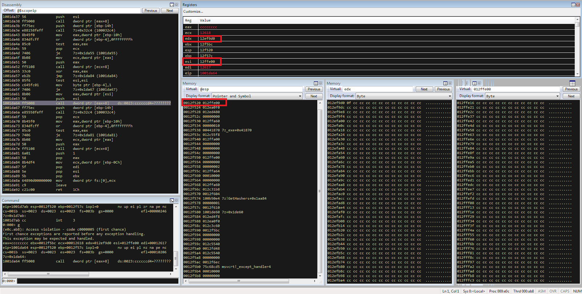This screenshot has width=582, height=294.
Task: Select the edx register value 12ef9d0
Action: tap(207, 38)
